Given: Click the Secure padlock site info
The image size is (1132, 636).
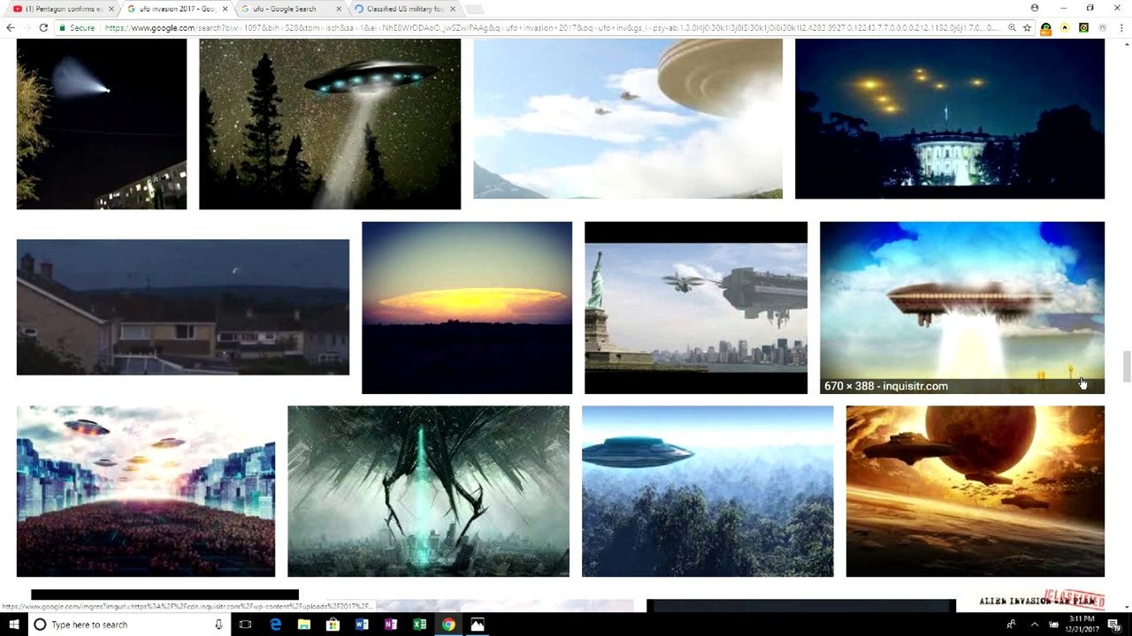Looking at the screenshot, I should coord(77,28).
